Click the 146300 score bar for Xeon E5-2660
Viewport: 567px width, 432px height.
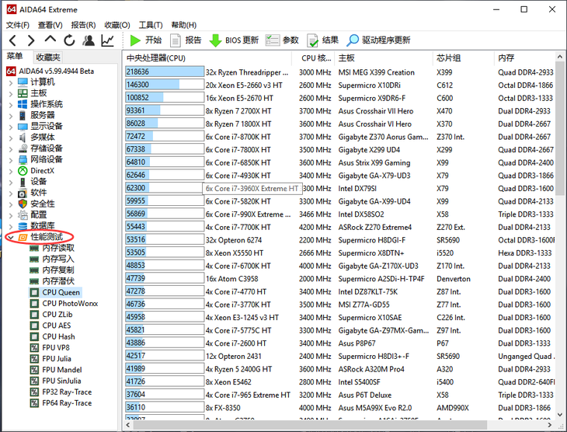(165, 85)
